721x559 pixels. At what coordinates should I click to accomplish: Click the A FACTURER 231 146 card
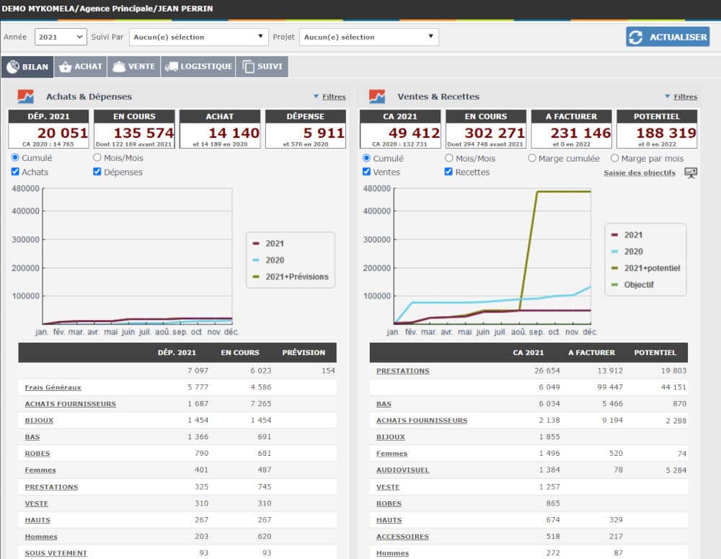pos(572,129)
